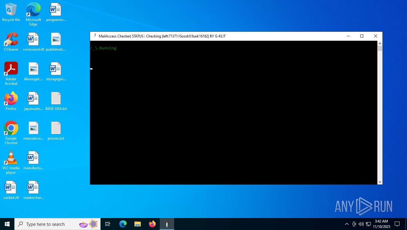Screen dimensions: 407x230
Task: Select the coreround.rtf file icon
Action: pos(33,42)
